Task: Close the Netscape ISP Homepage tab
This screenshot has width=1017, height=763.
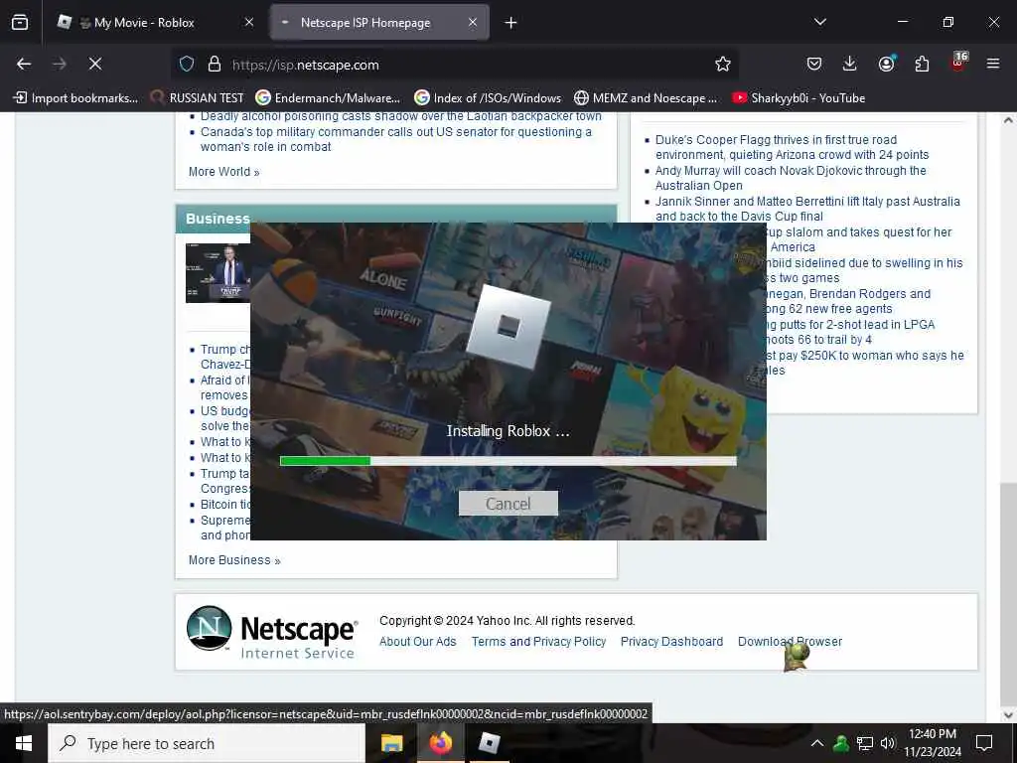Action: [473, 23]
